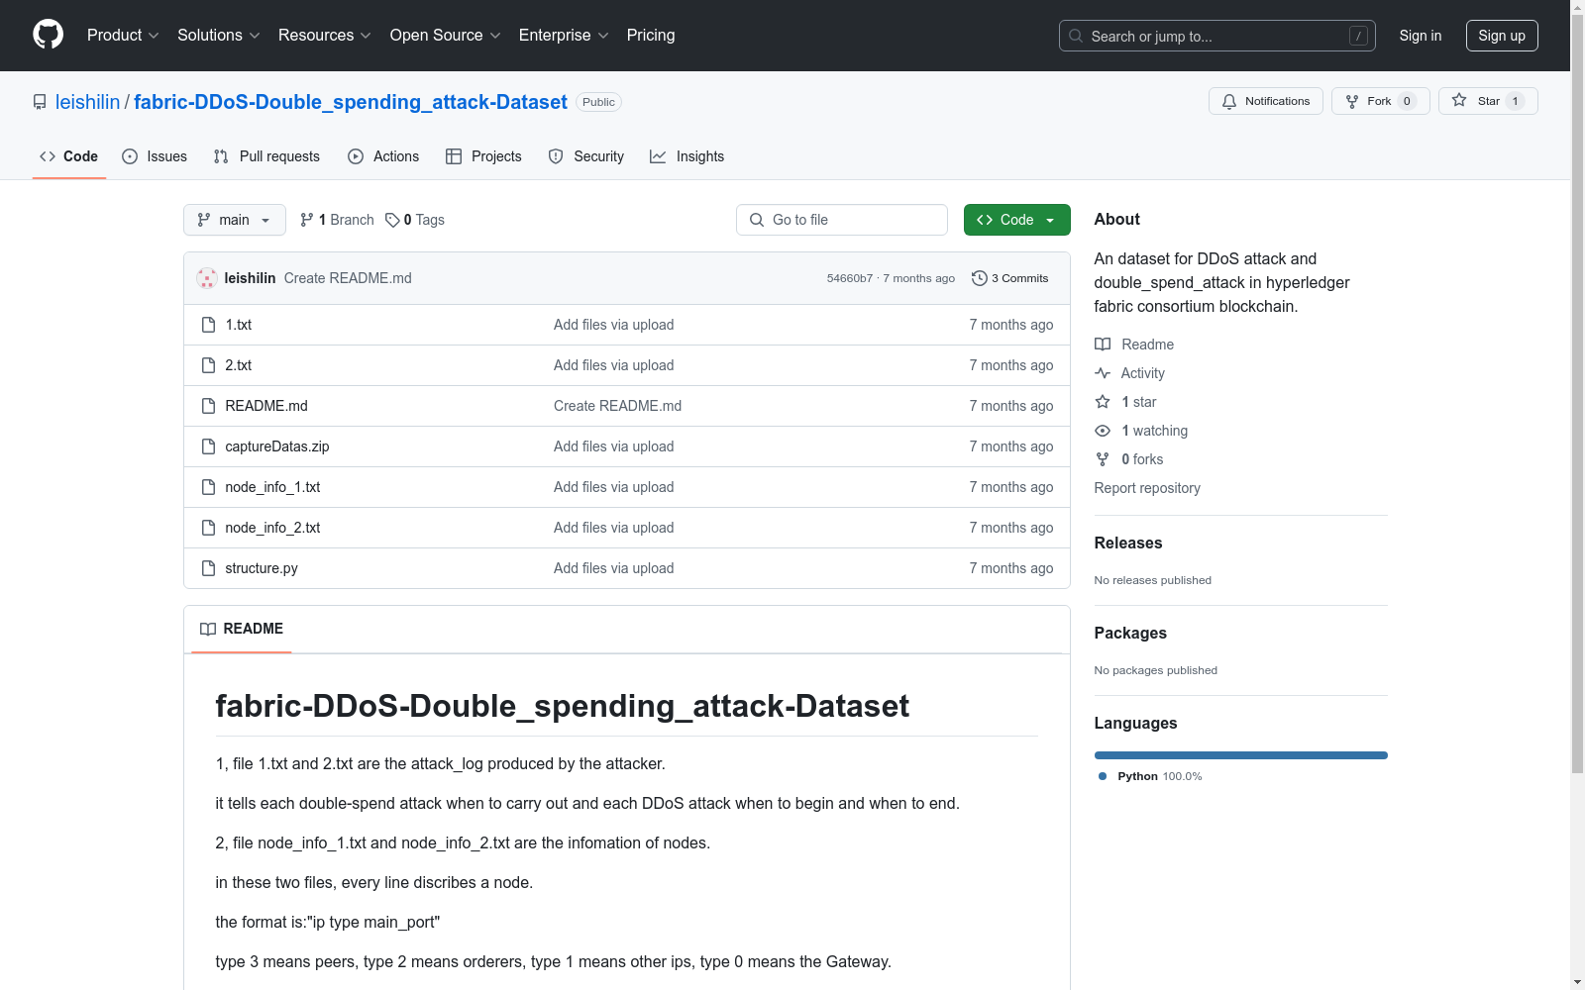Expand the Solutions menu
1585x990 pixels.
coord(219,36)
